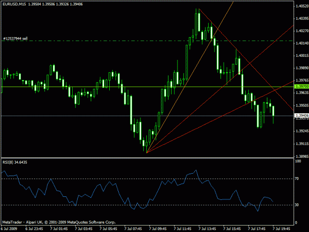Click the 1.39890 price axis label
The height and width of the screenshot is (232, 309).
pos(302,68)
